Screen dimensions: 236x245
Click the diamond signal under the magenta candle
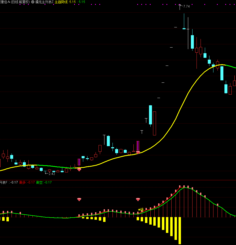pos(138,152)
